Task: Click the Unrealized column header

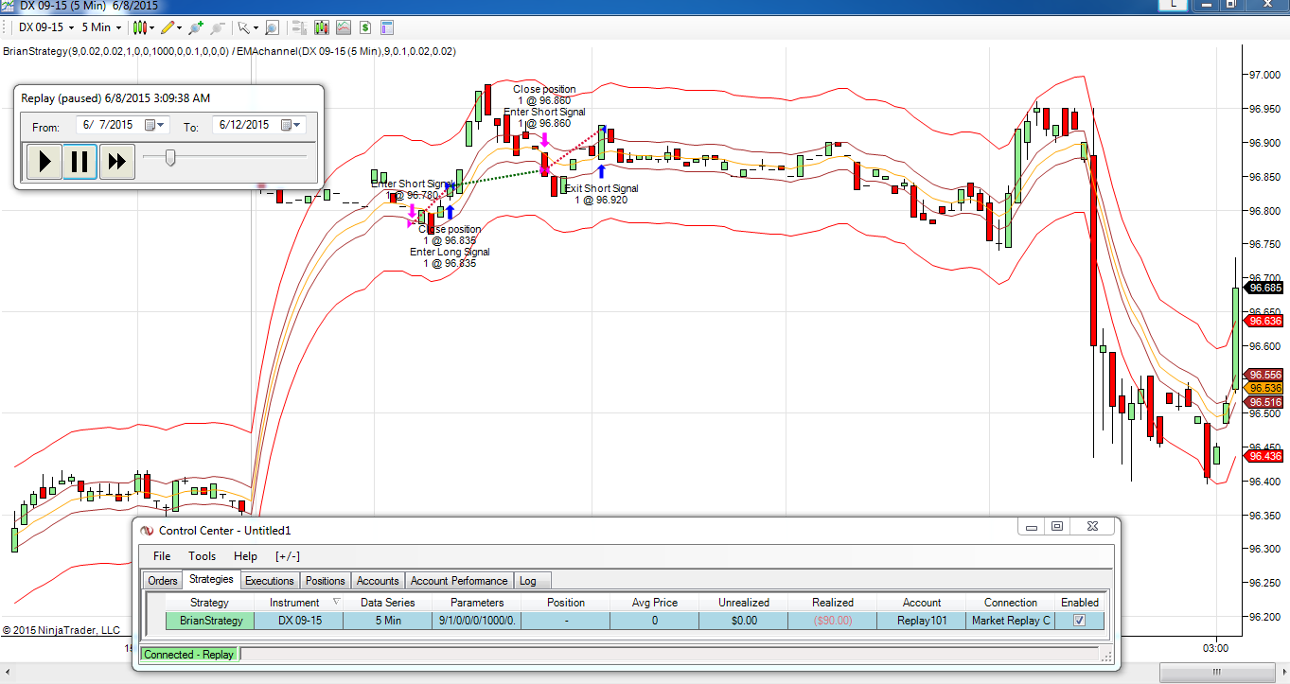Action: [744, 603]
